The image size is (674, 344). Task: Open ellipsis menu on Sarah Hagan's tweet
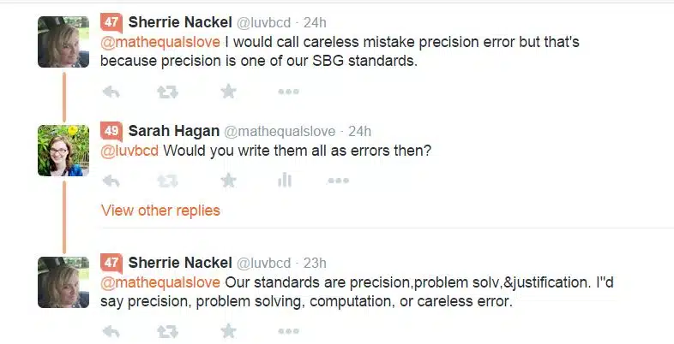(x=339, y=181)
